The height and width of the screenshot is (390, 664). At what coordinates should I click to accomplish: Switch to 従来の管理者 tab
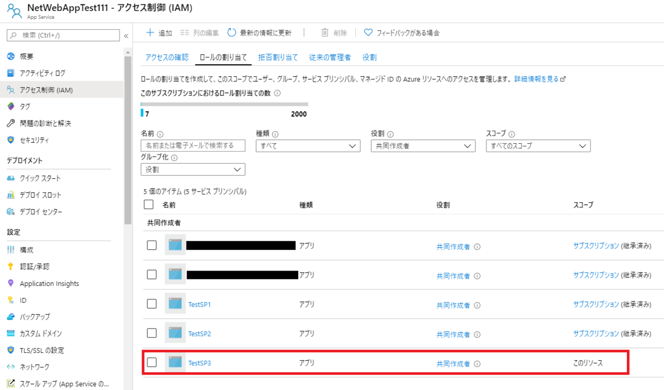[x=330, y=57]
